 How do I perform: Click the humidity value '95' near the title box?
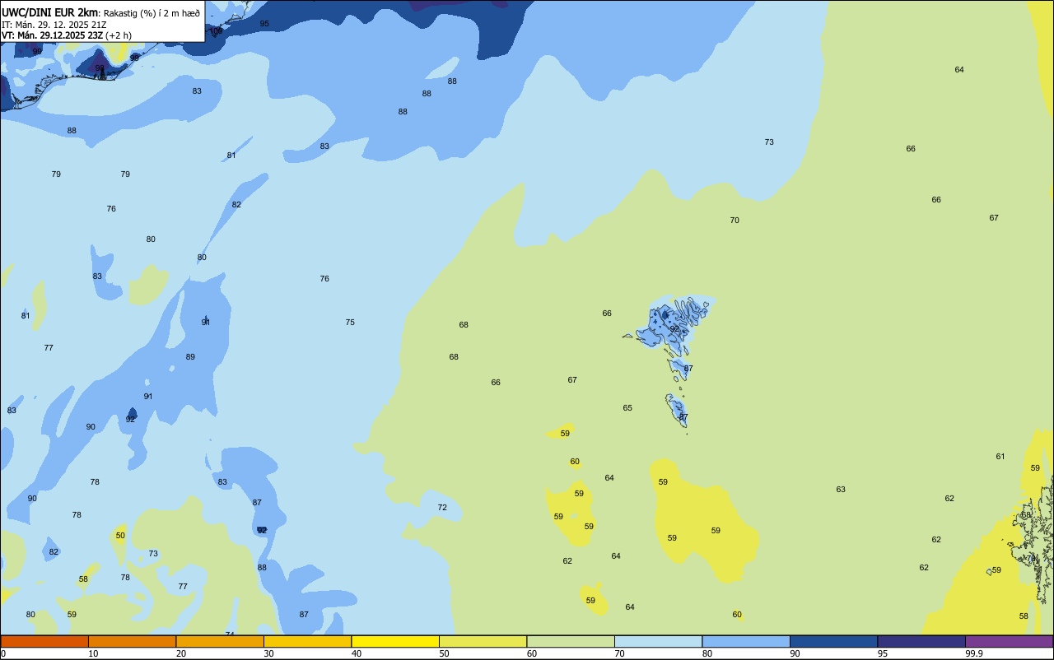pyautogui.click(x=264, y=24)
